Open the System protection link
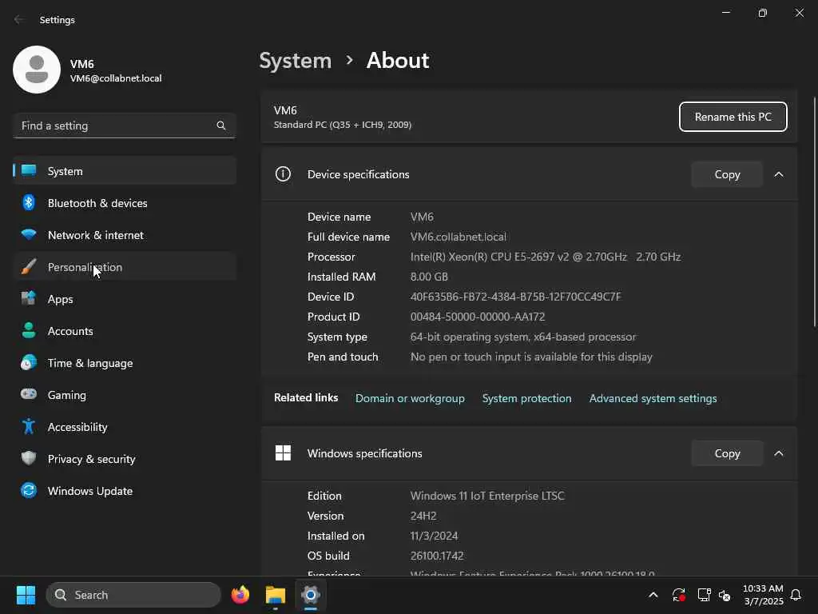 click(x=526, y=398)
